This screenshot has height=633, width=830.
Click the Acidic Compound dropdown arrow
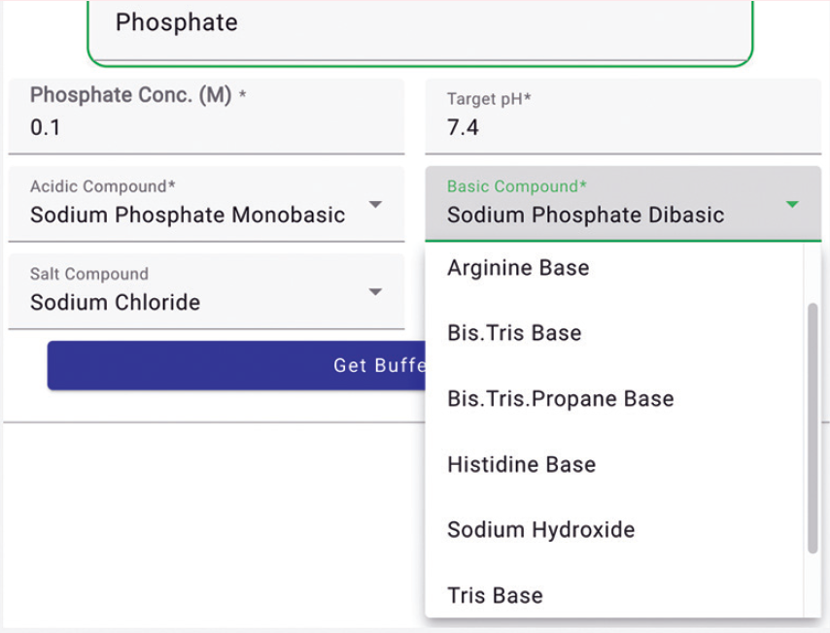[376, 205]
